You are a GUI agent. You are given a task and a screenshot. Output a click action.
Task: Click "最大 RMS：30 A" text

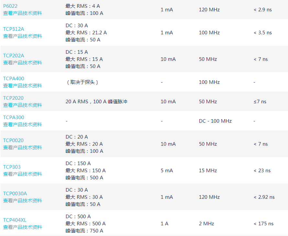point(84,197)
